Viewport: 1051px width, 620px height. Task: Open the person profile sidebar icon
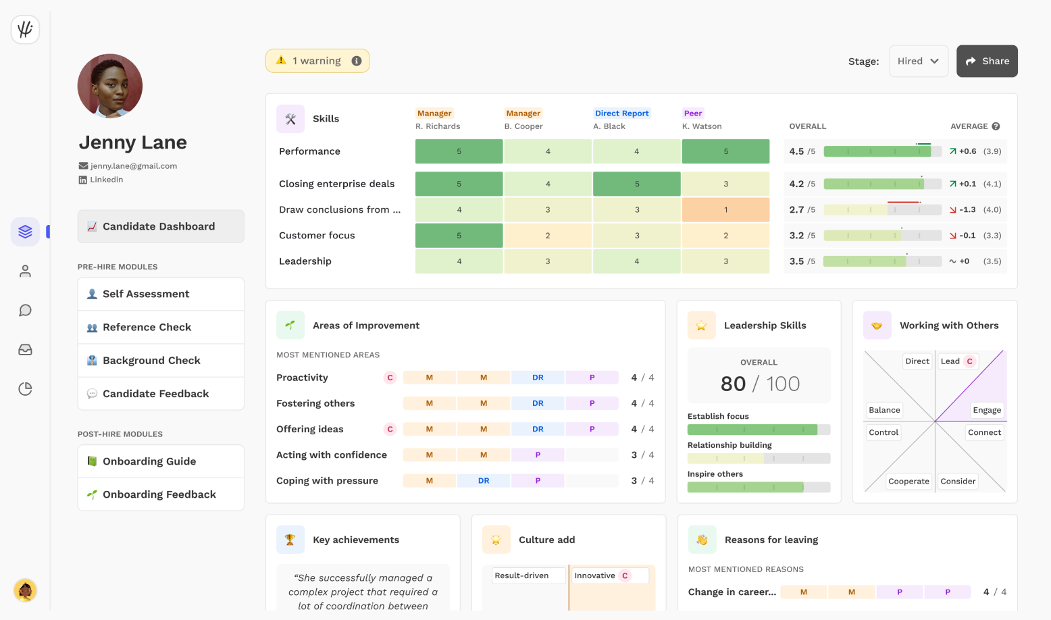click(25, 271)
